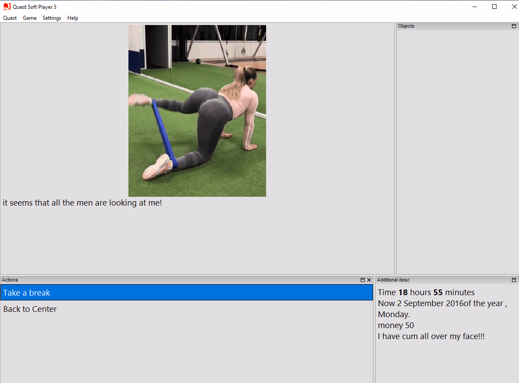Open the Quest menu

tap(10, 18)
